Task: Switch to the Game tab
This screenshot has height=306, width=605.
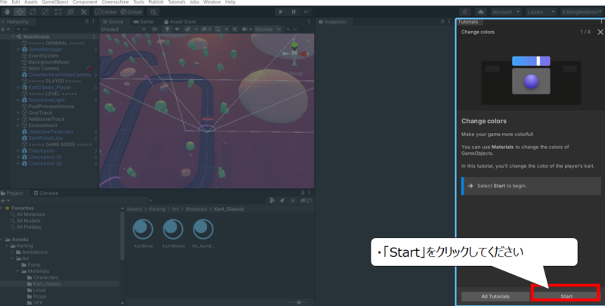Action: pos(143,22)
